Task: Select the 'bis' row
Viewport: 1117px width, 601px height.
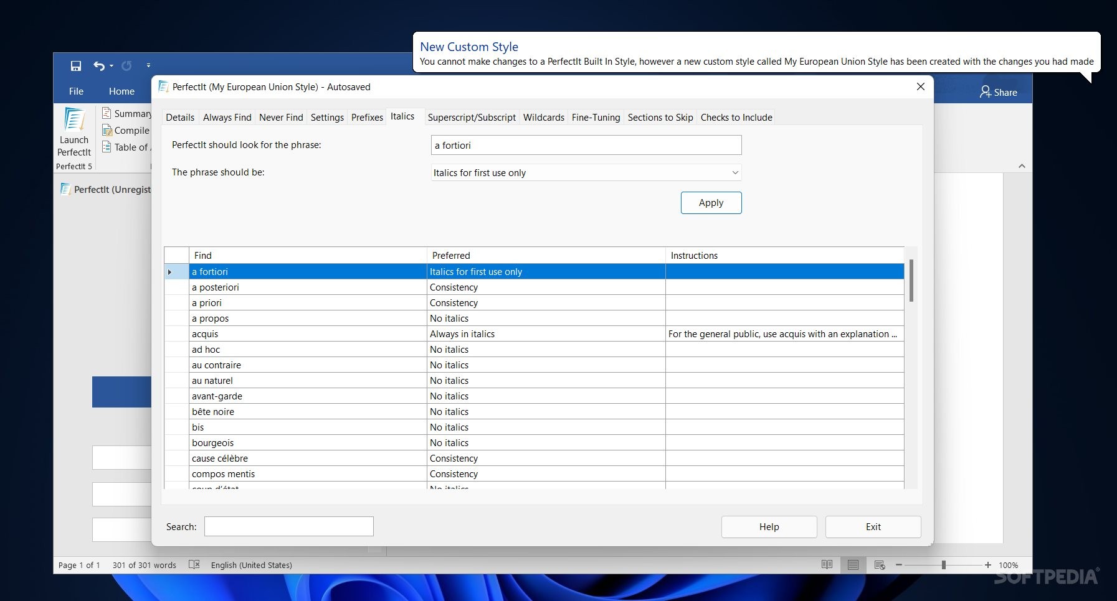Action: point(535,427)
